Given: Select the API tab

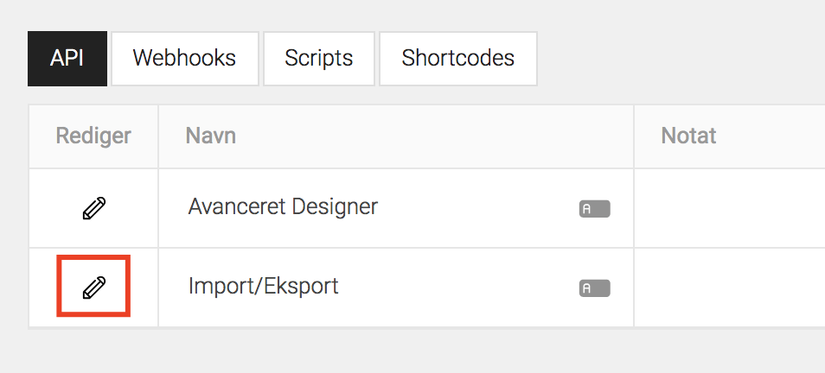Looking at the screenshot, I should pyautogui.click(x=67, y=59).
